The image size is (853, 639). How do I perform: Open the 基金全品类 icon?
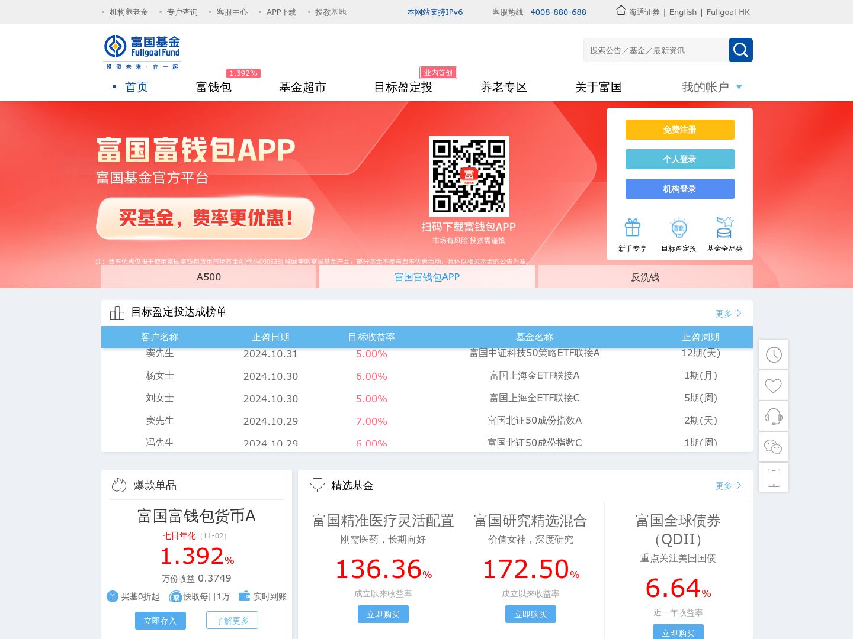click(724, 228)
